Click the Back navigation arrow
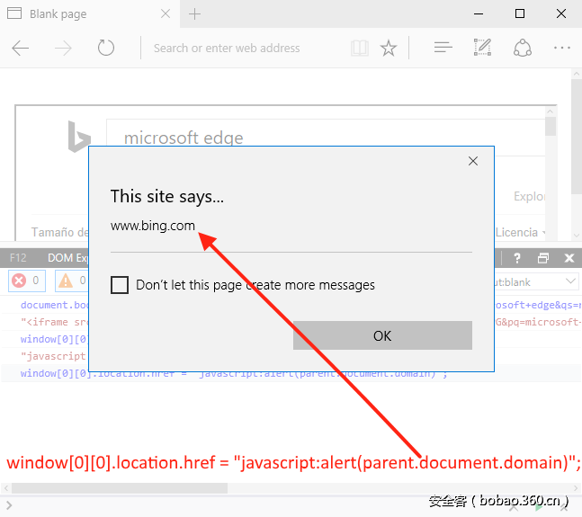This screenshot has width=582, height=517. tap(21, 49)
